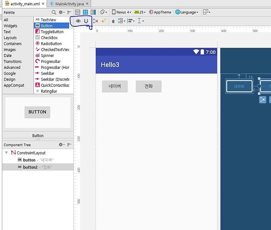Click the BUTTON preview thumbnail

pyautogui.click(x=37, y=112)
